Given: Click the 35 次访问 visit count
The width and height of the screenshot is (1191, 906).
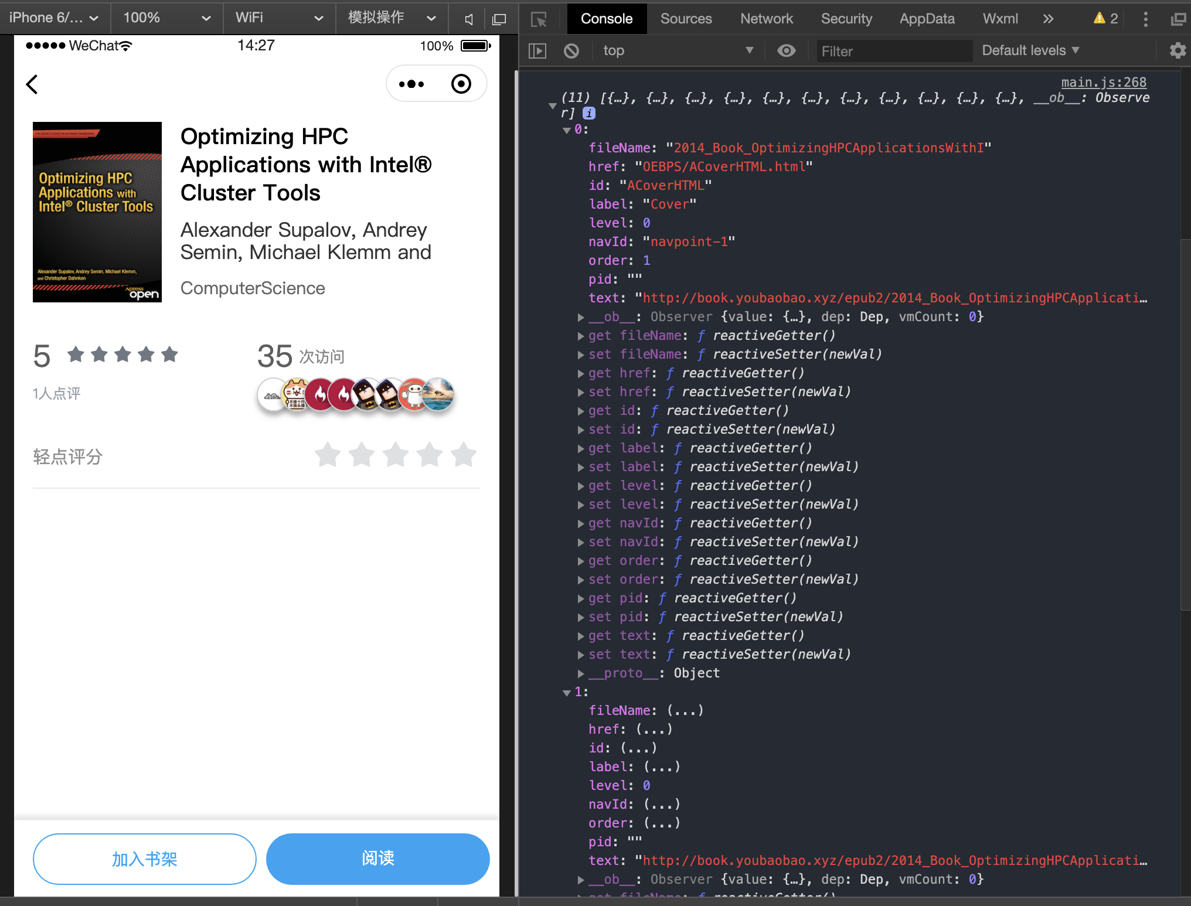Looking at the screenshot, I should (301, 356).
